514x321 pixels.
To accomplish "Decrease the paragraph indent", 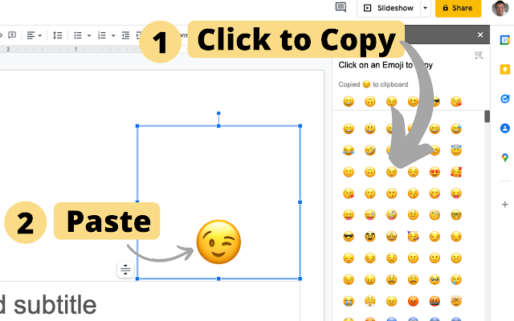I will pos(125,35).
